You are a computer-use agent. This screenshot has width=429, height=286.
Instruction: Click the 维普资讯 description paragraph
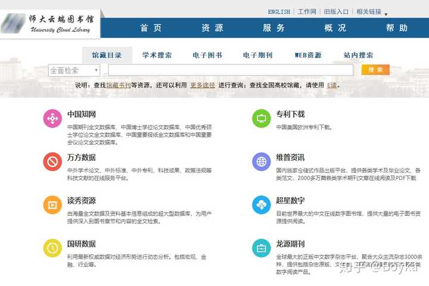pos(349,175)
